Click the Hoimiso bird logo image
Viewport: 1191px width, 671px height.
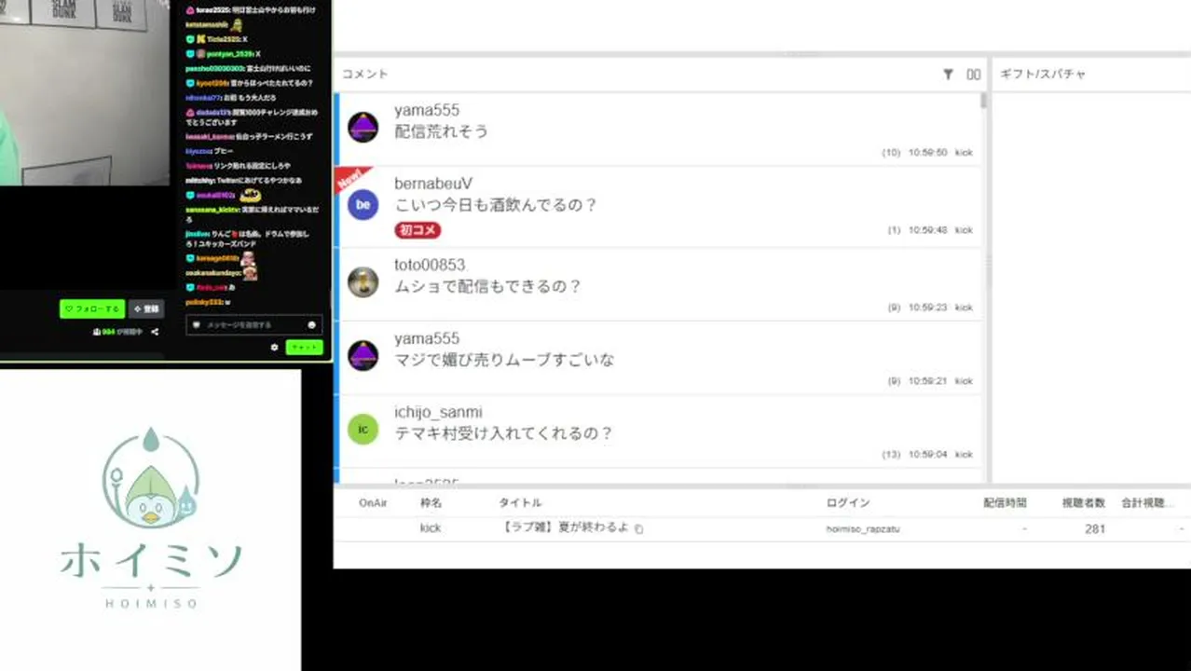point(151,478)
